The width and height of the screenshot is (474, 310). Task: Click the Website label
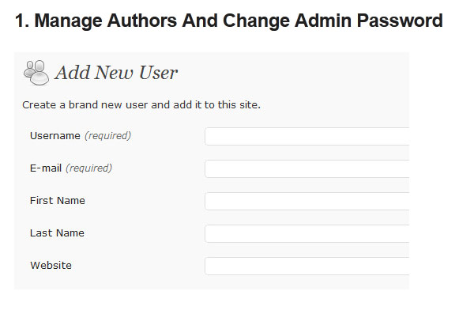point(51,265)
